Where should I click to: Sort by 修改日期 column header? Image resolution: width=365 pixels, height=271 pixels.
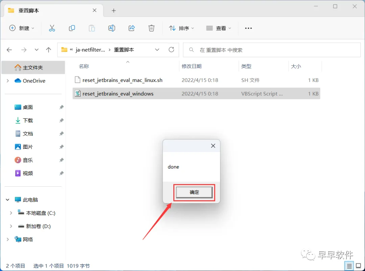[x=191, y=66]
